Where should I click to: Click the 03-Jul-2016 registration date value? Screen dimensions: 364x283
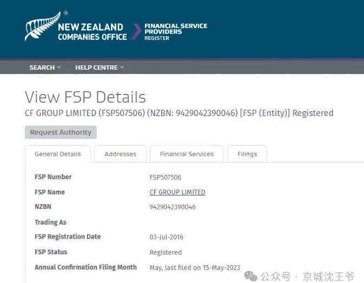click(x=167, y=237)
